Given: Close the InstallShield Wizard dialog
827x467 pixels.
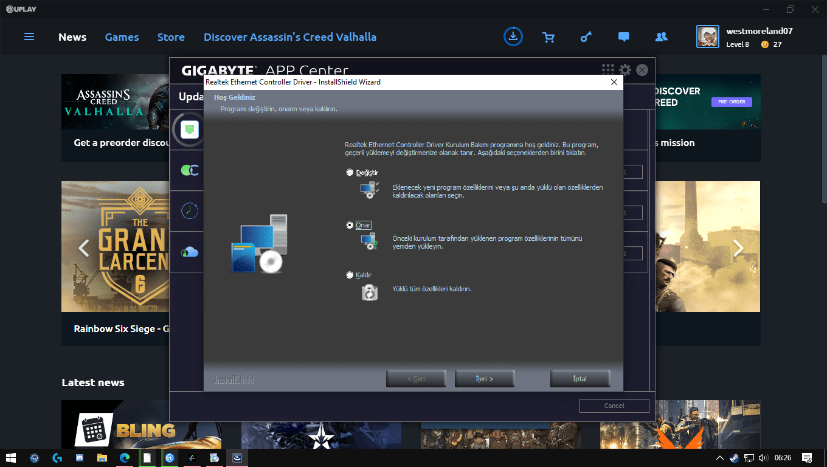Looking at the screenshot, I should click(614, 82).
